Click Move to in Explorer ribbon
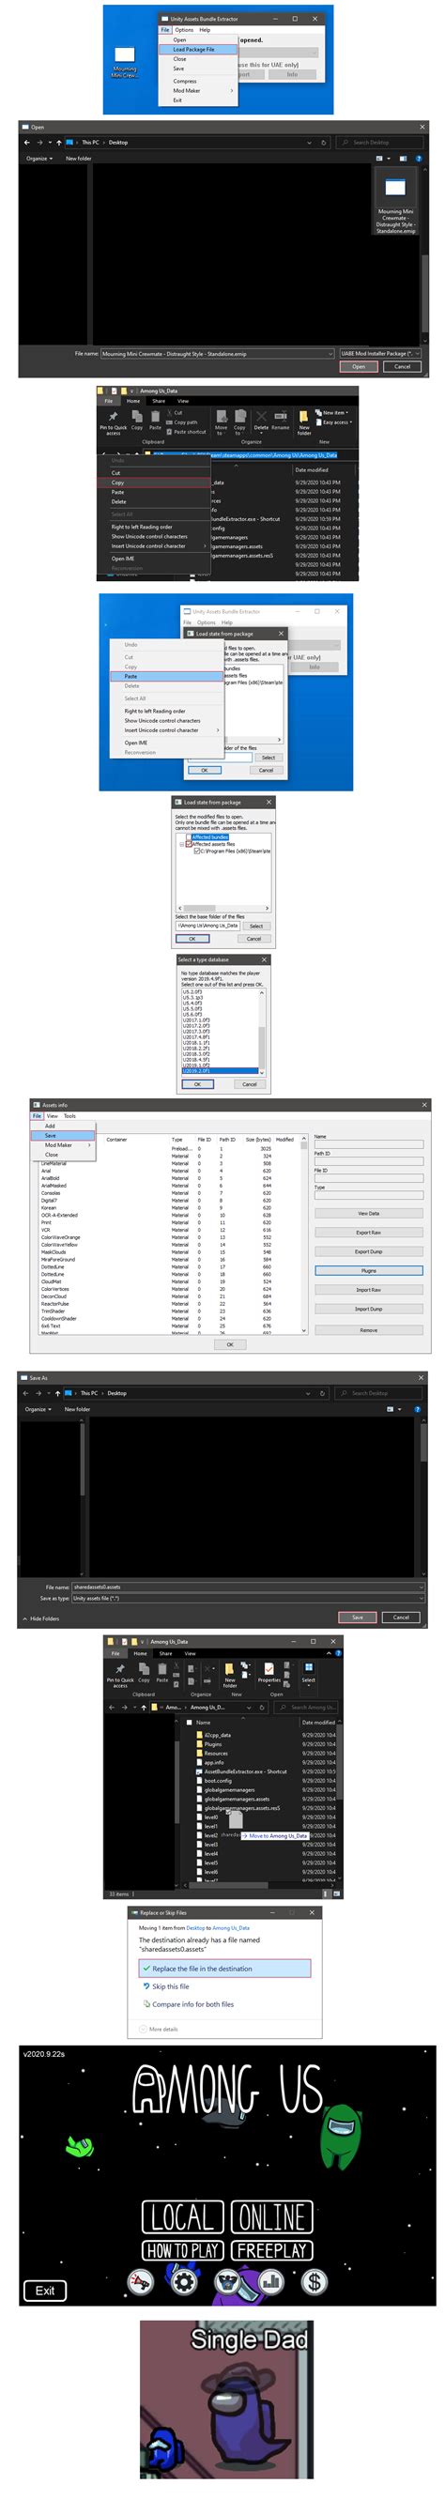 (221, 422)
